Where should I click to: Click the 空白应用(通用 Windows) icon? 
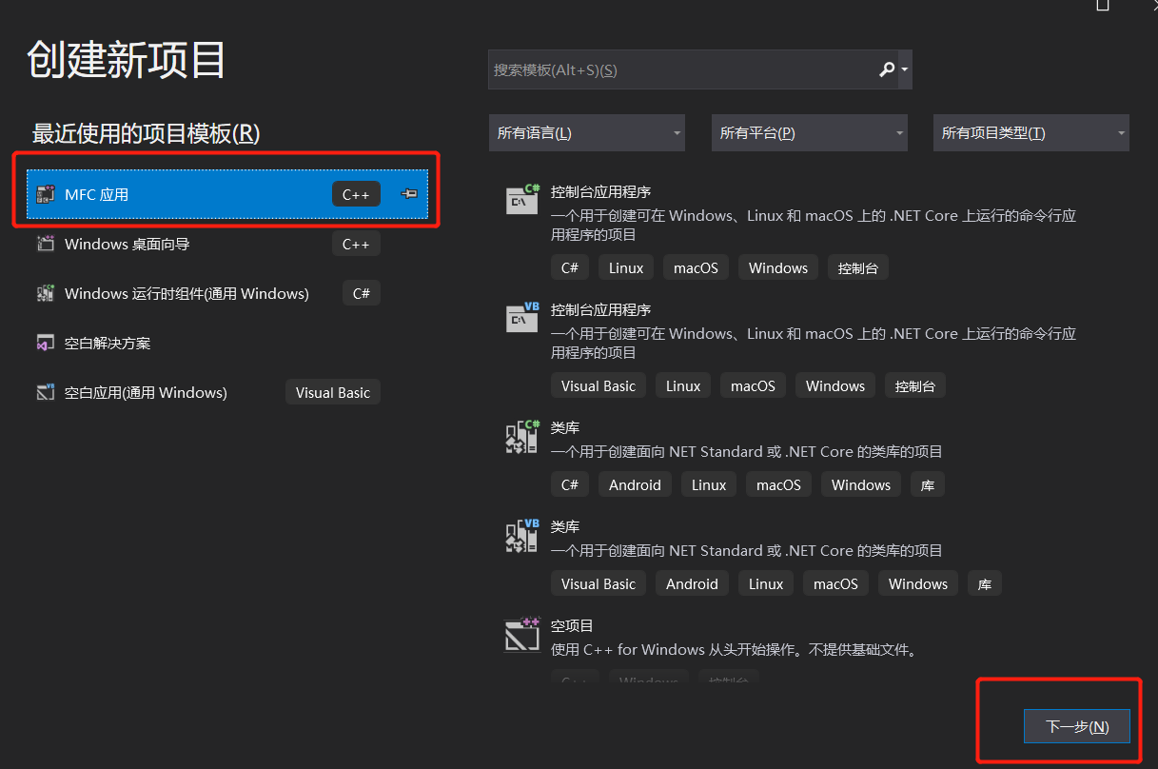click(46, 392)
